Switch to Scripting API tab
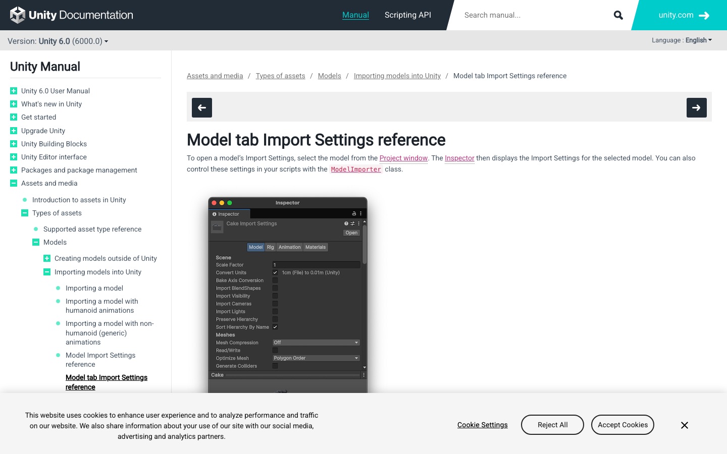This screenshot has width=727, height=454. 408,15
